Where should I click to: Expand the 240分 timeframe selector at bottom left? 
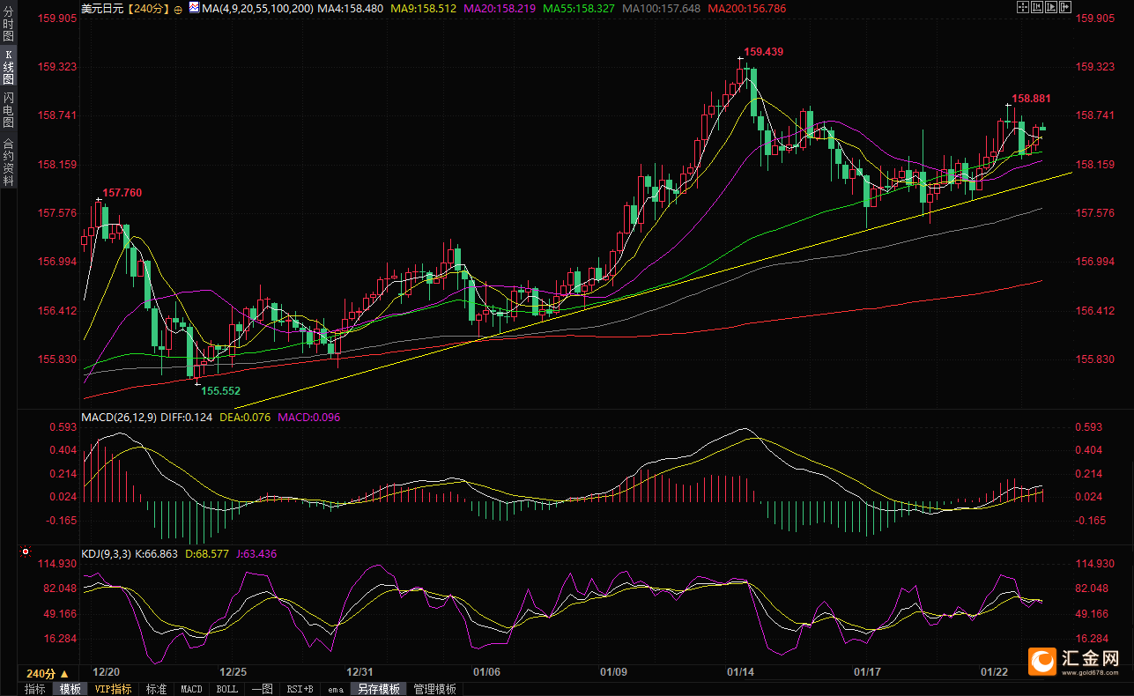click(x=48, y=673)
